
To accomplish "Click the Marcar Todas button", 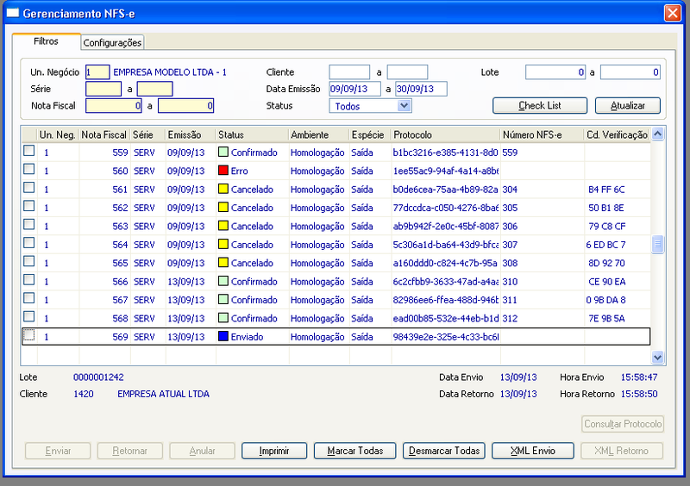I will tap(355, 451).
